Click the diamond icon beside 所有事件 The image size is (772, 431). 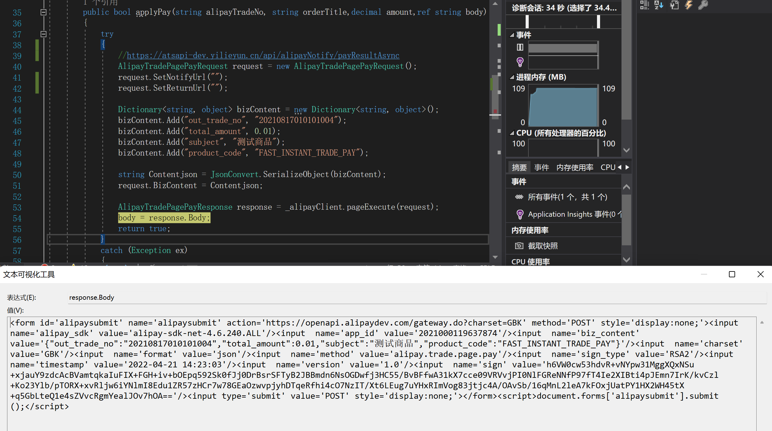(519, 197)
